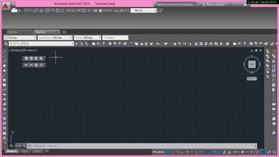279x157 pixels.
Task: Click layer 0 color swatch in layer list
Action: click(25, 44)
